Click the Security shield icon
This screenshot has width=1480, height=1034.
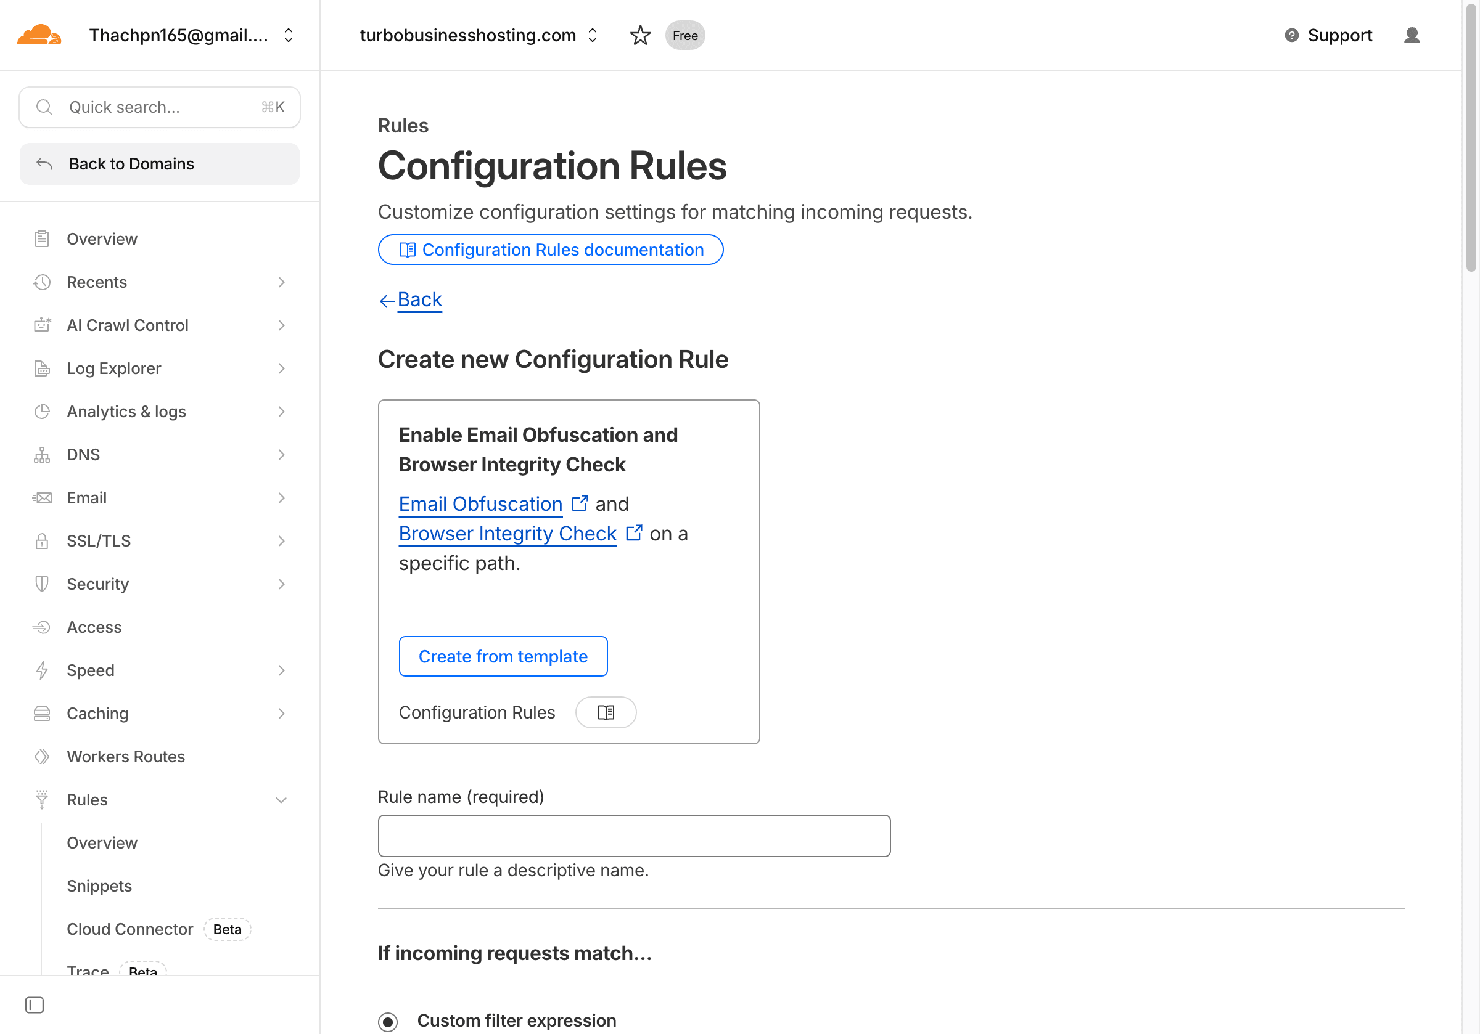(x=42, y=584)
